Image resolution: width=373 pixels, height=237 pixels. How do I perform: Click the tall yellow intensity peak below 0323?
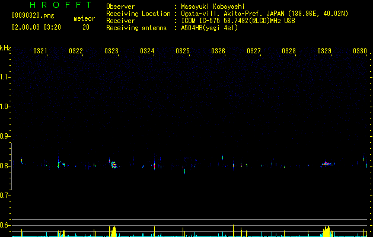click(x=113, y=232)
